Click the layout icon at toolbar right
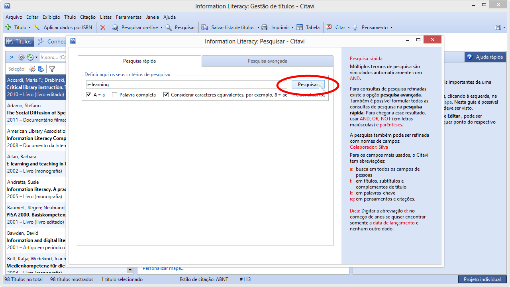The width and height of the screenshot is (510, 287). (x=498, y=28)
